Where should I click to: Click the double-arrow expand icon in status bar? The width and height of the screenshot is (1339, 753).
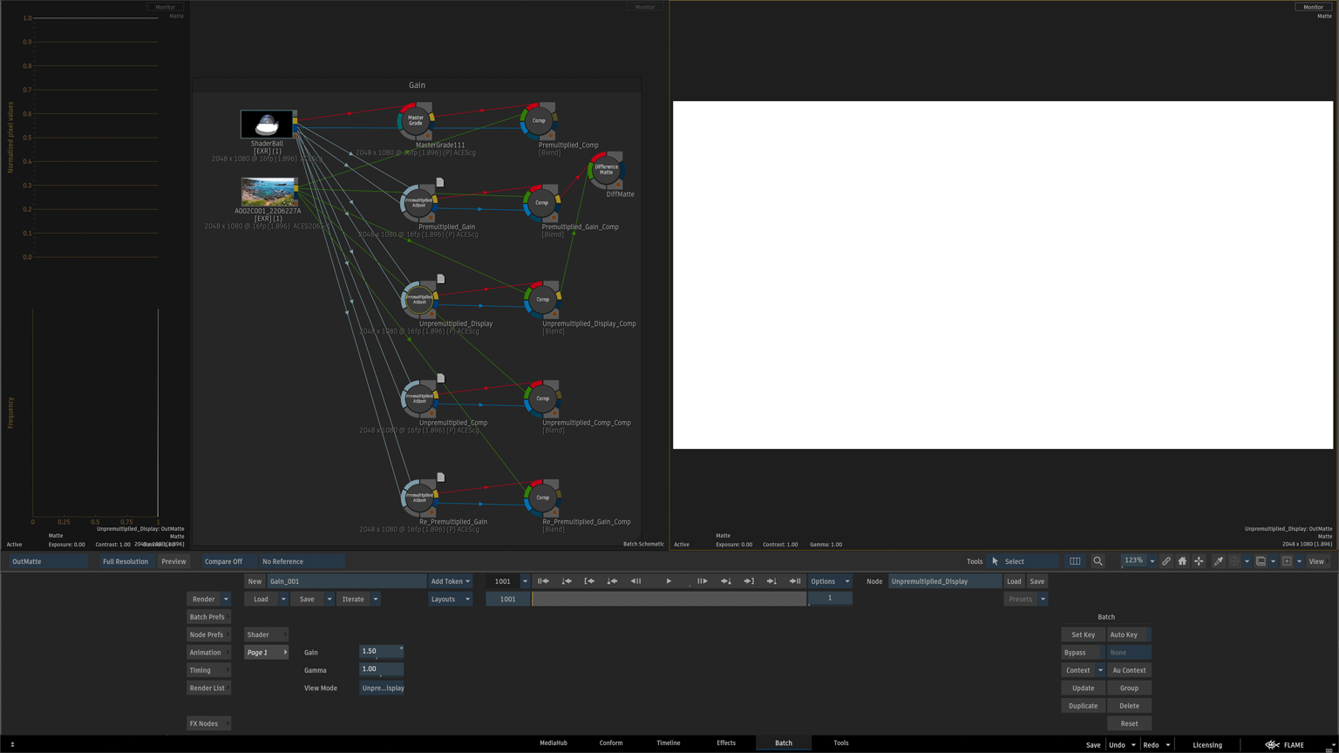point(12,744)
